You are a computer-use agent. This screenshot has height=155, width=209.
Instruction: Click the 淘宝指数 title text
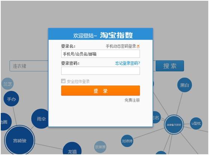click(x=116, y=35)
